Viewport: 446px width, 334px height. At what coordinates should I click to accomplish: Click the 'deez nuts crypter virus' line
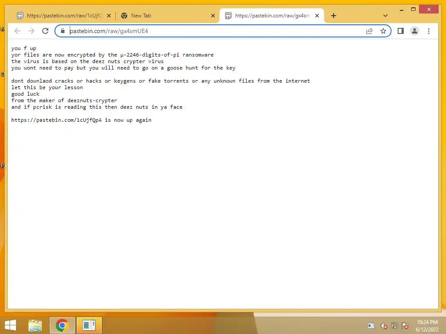point(88,61)
